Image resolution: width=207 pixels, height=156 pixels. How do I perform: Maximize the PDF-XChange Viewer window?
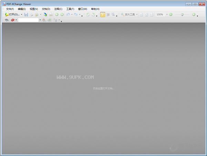[x=195, y=4]
